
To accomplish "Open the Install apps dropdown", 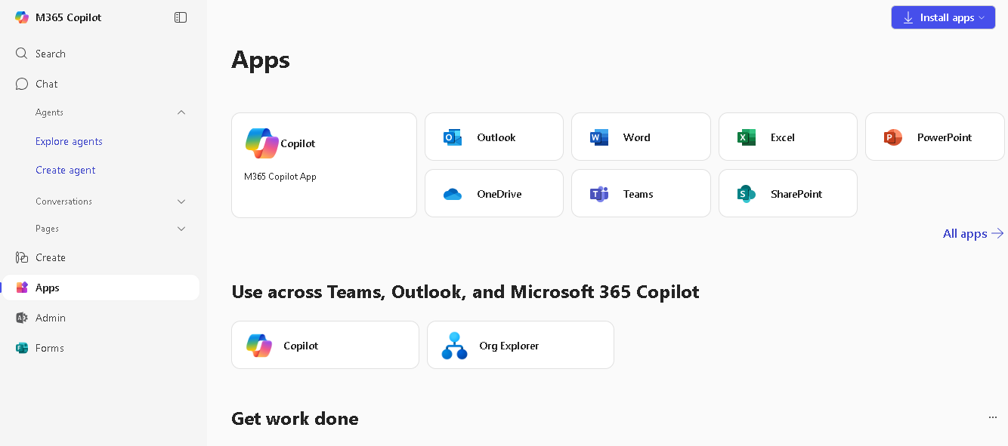I will pos(943,17).
